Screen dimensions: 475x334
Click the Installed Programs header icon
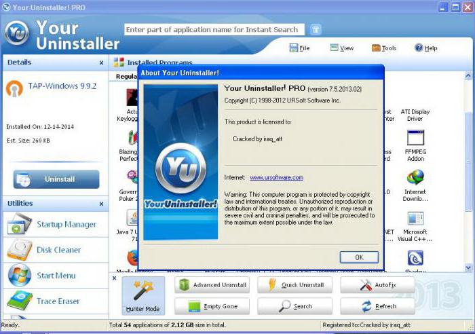tap(119, 62)
